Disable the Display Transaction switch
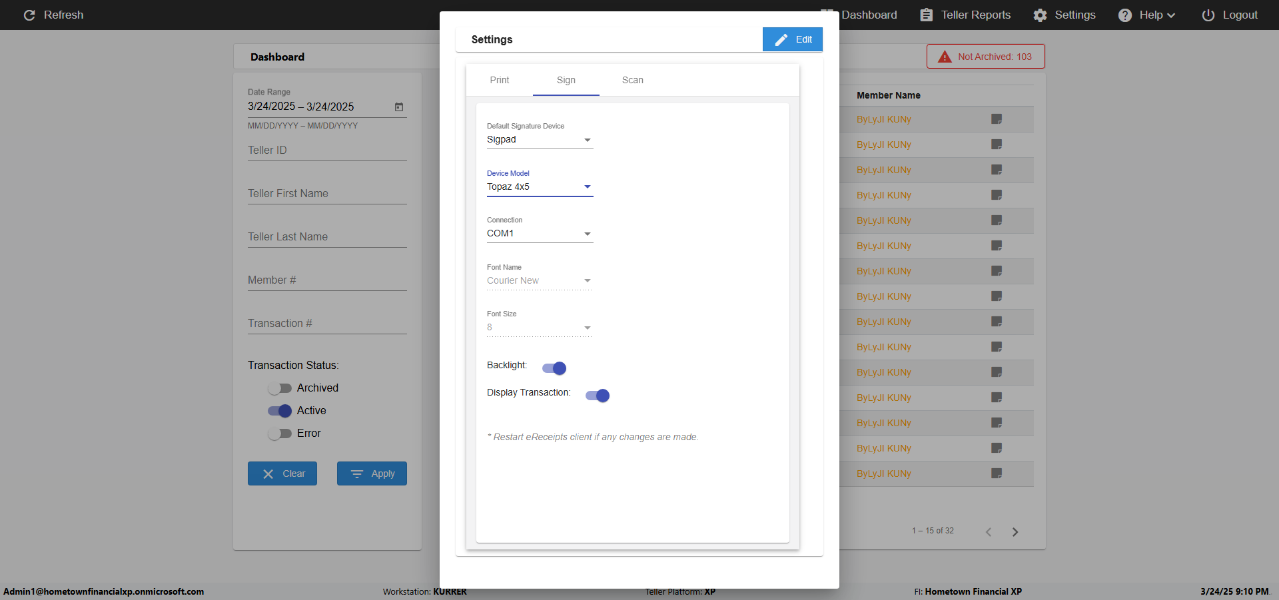 (598, 396)
